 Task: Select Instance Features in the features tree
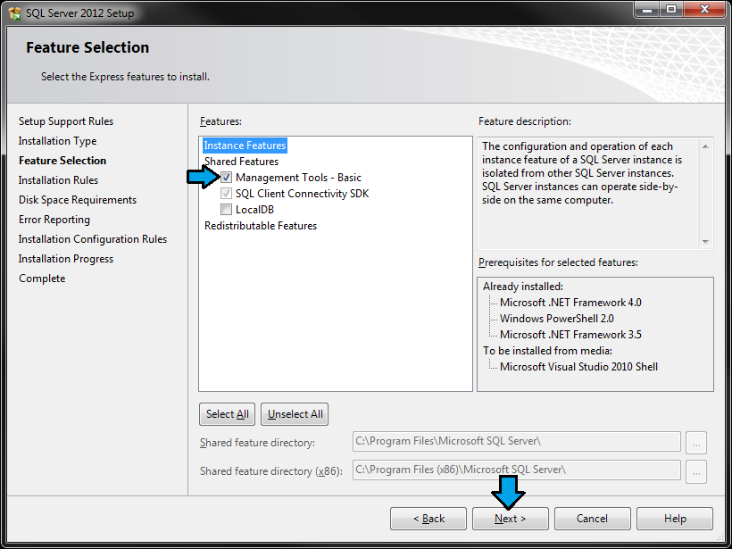[x=245, y=146]
